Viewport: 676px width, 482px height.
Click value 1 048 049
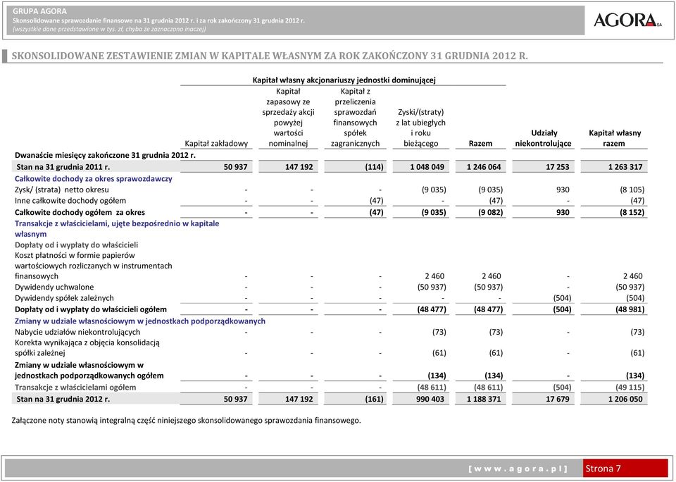click(427, 167)
